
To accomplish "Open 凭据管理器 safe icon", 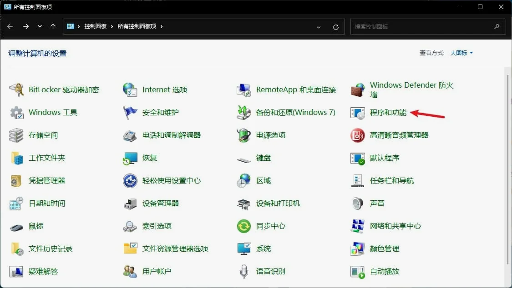I will pyautogui.click(x=15, y=181).
